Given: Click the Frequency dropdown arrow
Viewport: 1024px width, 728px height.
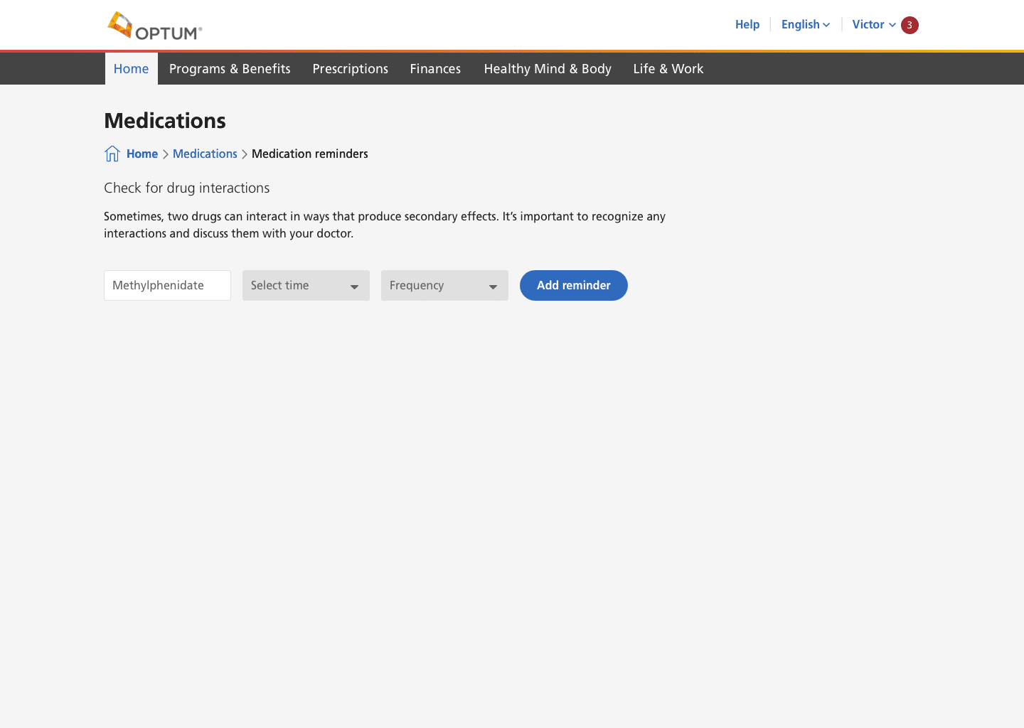Looking at the screenshot, I should [x=493, y=287].
